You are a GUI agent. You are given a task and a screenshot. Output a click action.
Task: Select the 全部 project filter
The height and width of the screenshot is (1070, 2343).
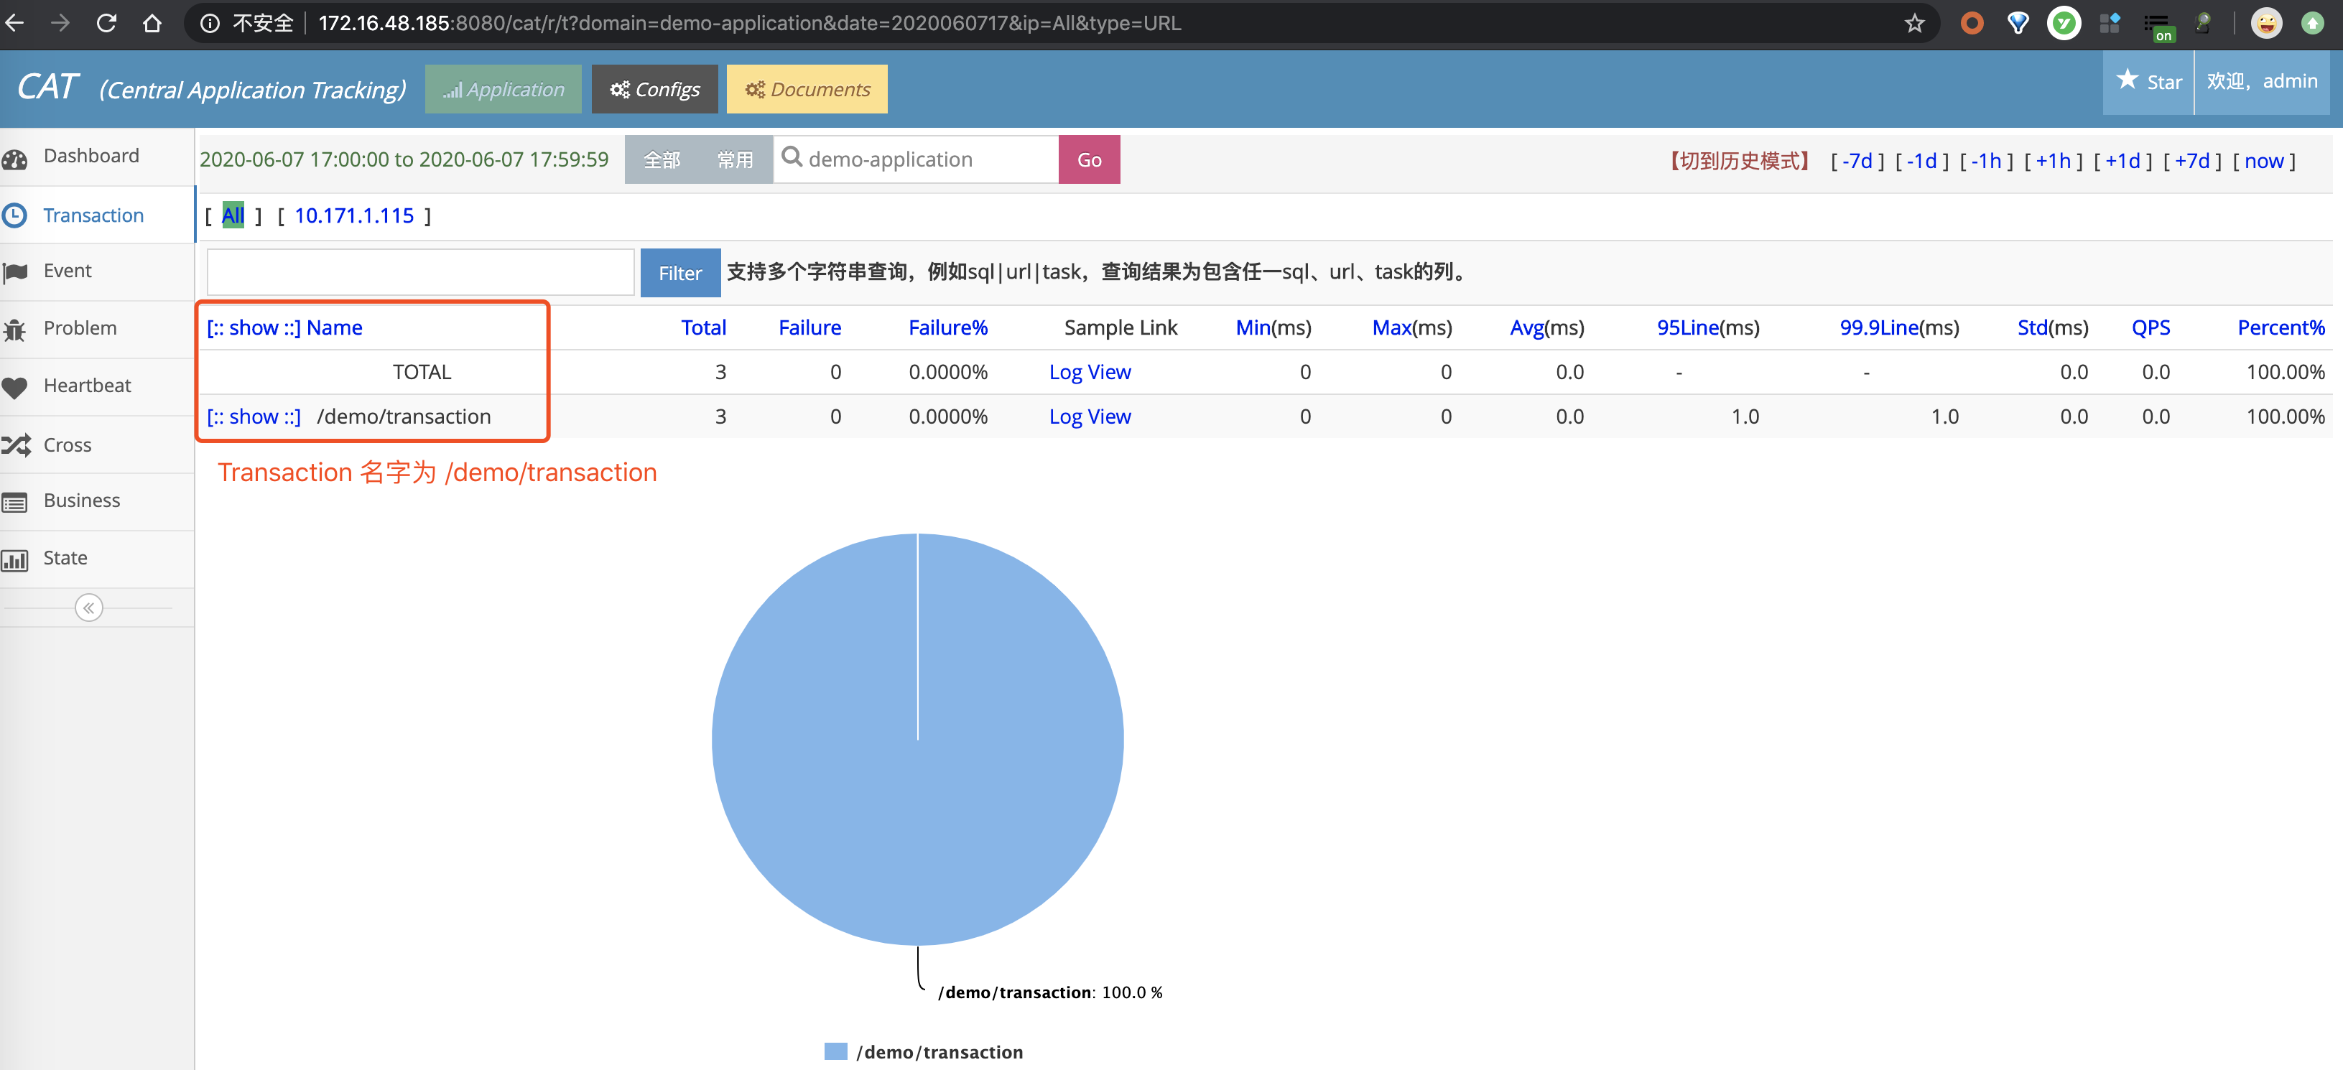[663, 159]
